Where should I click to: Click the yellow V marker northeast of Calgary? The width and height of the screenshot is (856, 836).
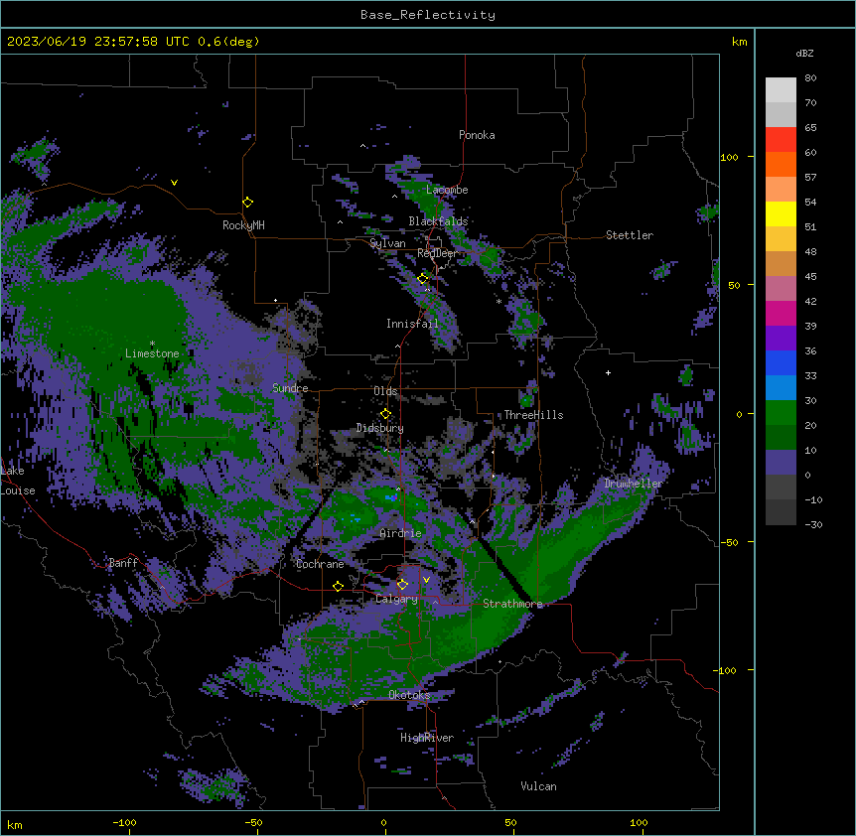coord(426,580)
